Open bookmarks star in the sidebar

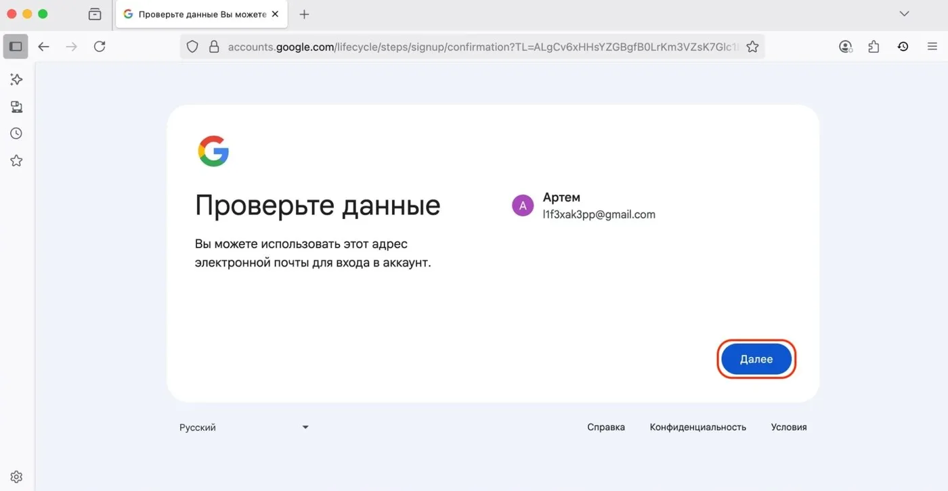tap(16, 161)
